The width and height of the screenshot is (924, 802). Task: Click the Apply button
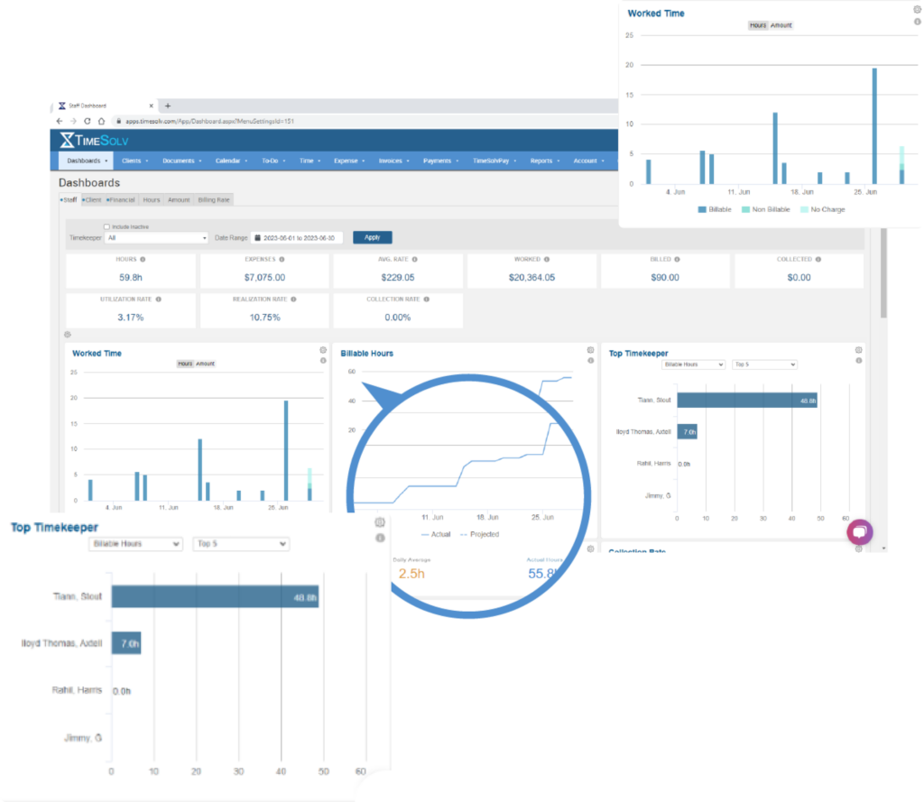373,237
